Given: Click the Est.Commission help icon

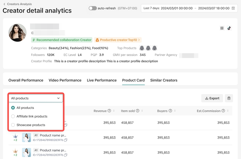Looking at the screenshot, I should pos(223,111).
